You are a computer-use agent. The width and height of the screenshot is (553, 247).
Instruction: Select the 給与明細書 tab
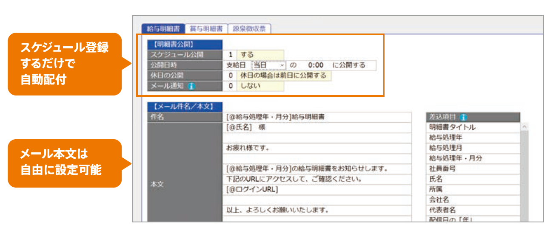[163, 29]
